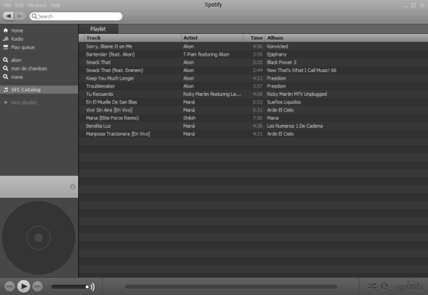Click album 'Now That's What I Call Music! 66'
This screenshot has width=428, height=295.
[302, 70]
